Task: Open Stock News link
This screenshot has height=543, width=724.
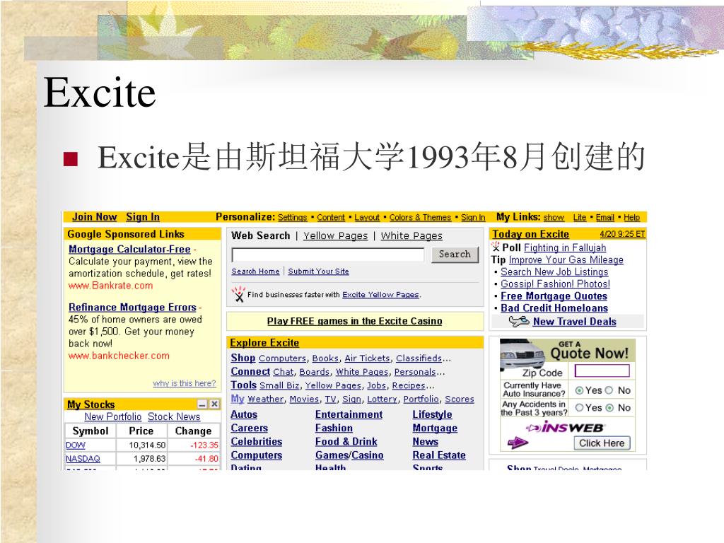Action: (174, 416)
